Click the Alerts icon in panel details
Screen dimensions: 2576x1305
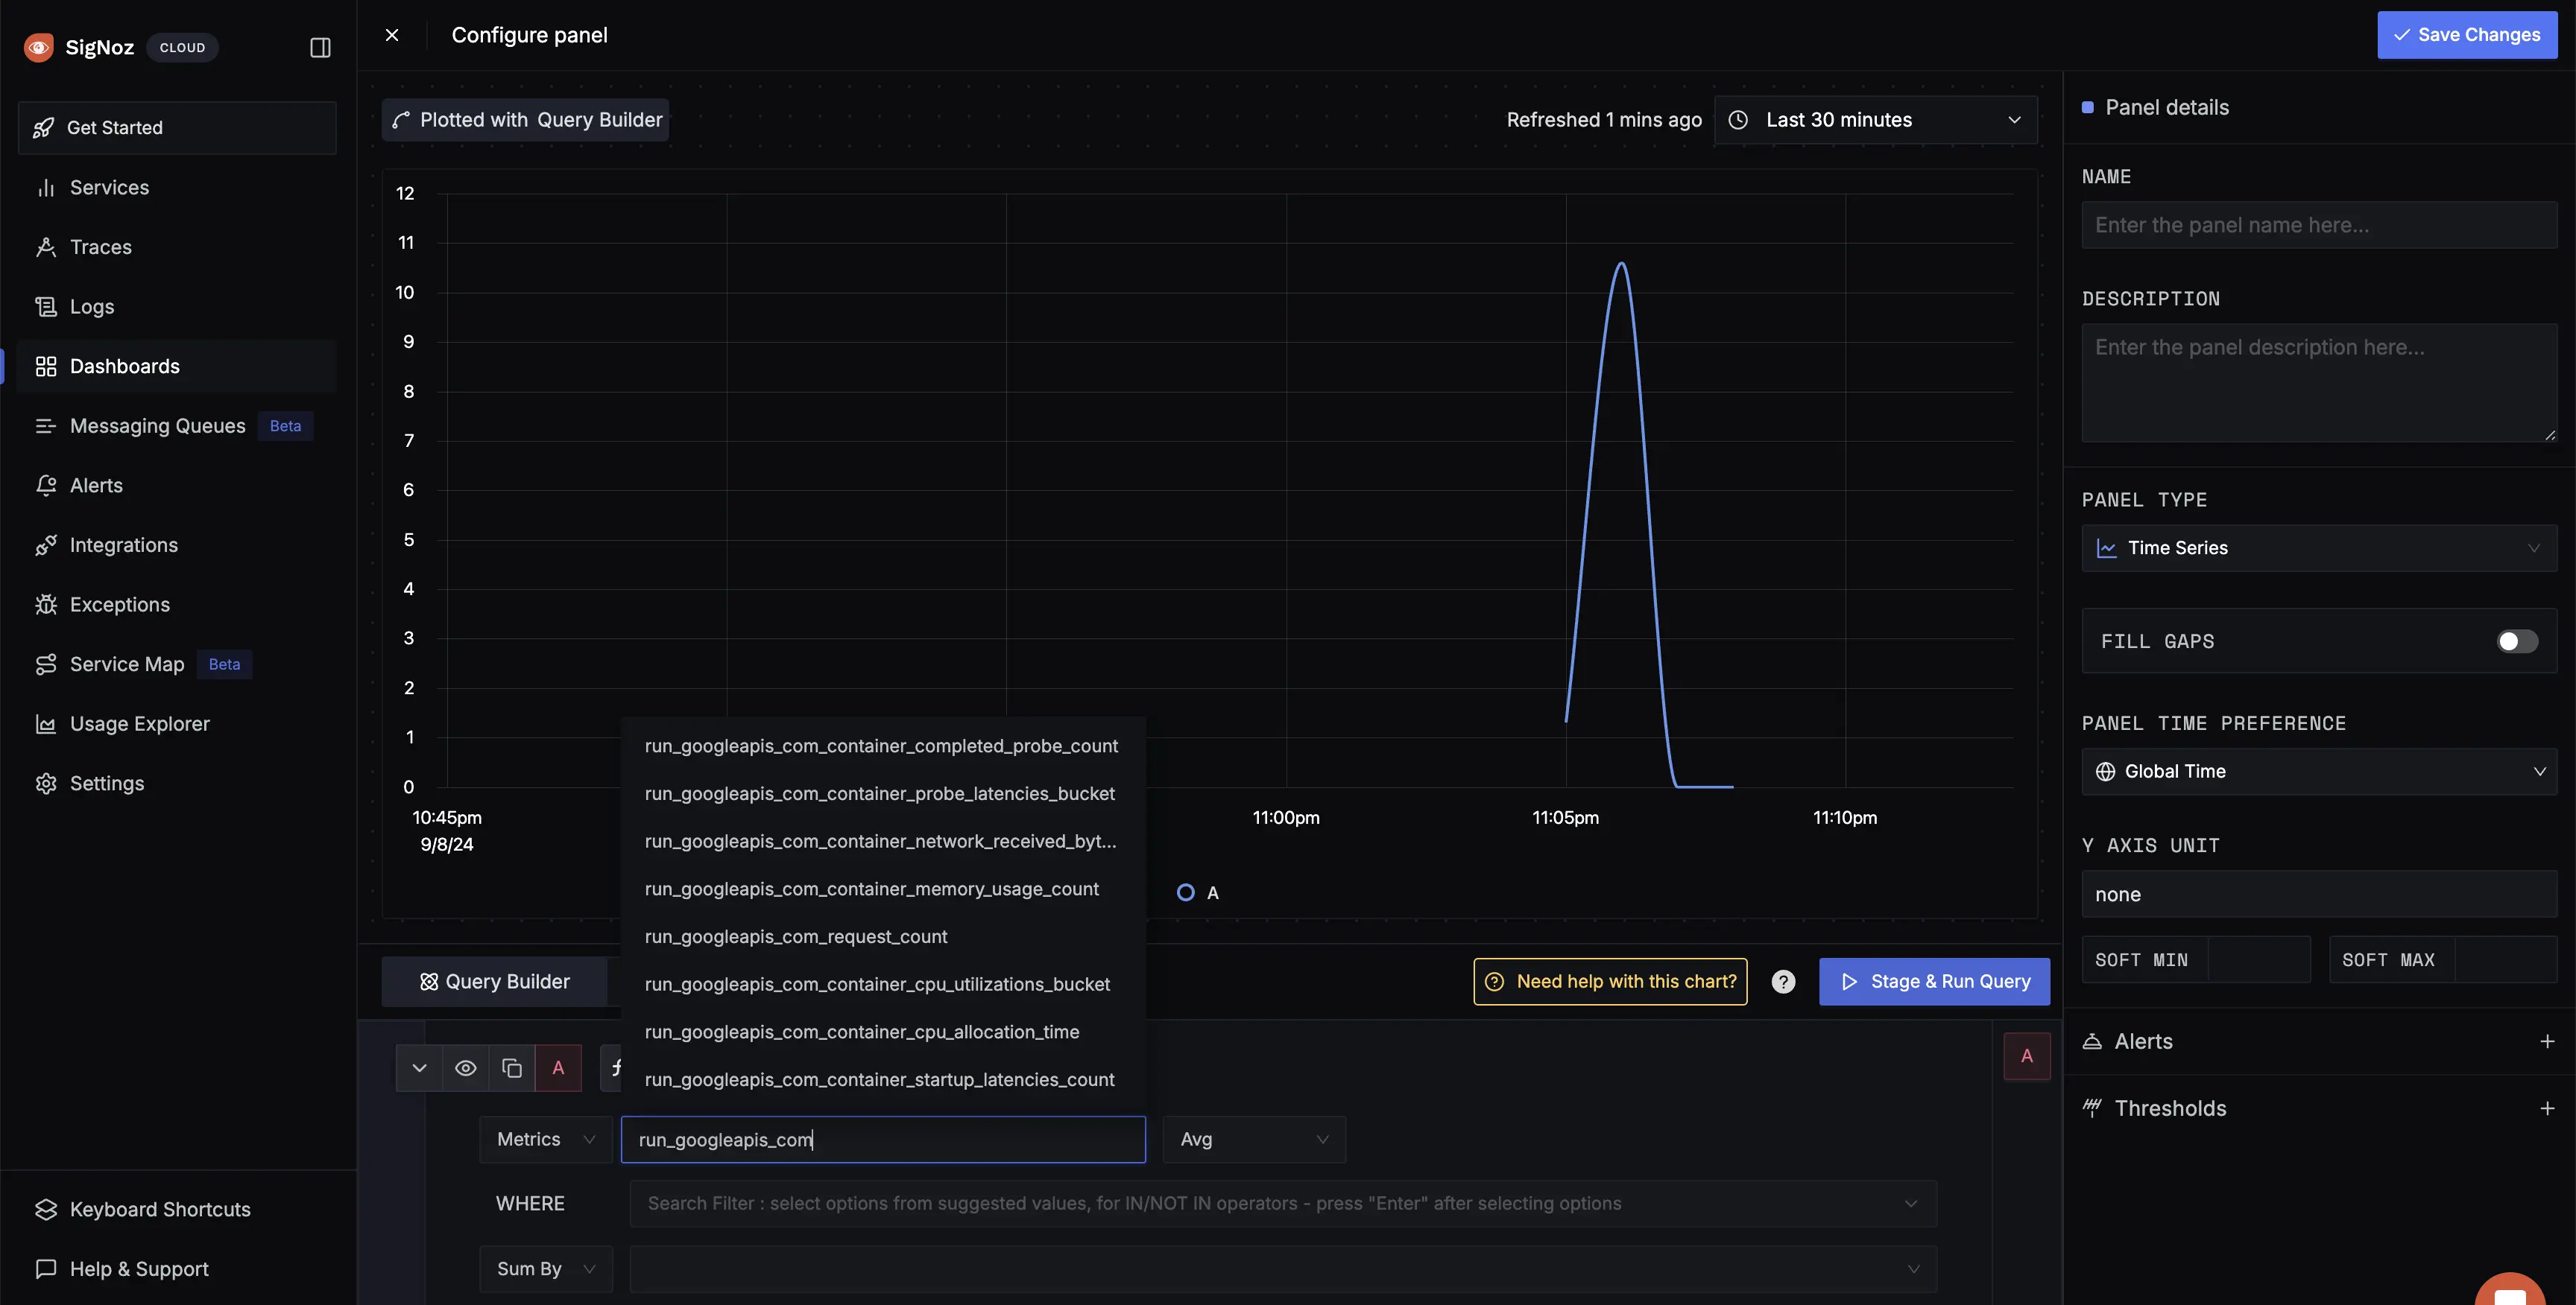[2092, 1041]
